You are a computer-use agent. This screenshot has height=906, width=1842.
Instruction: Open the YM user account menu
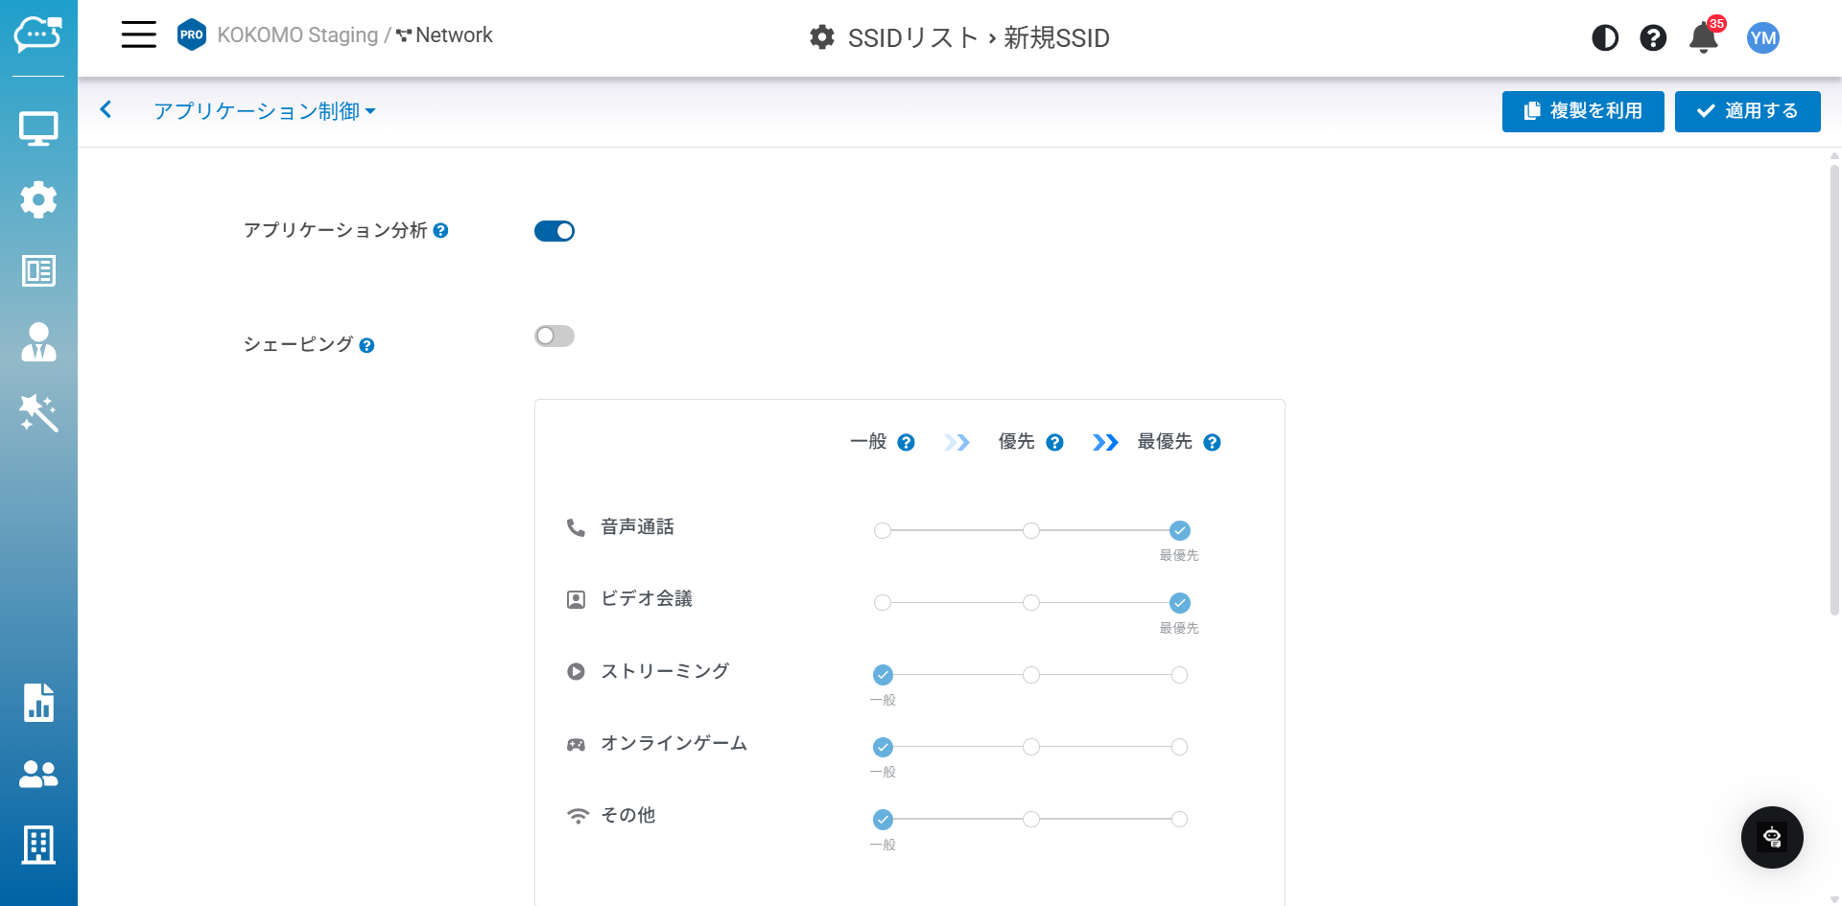[x=1762, y=37]
